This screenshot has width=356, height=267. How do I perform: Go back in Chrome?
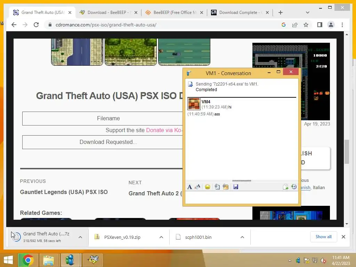pos(14,25)
